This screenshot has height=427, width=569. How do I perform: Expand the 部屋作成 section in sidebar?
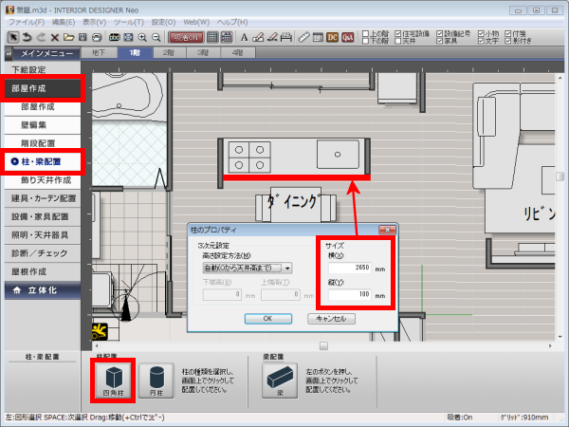[x=38, y=88]
